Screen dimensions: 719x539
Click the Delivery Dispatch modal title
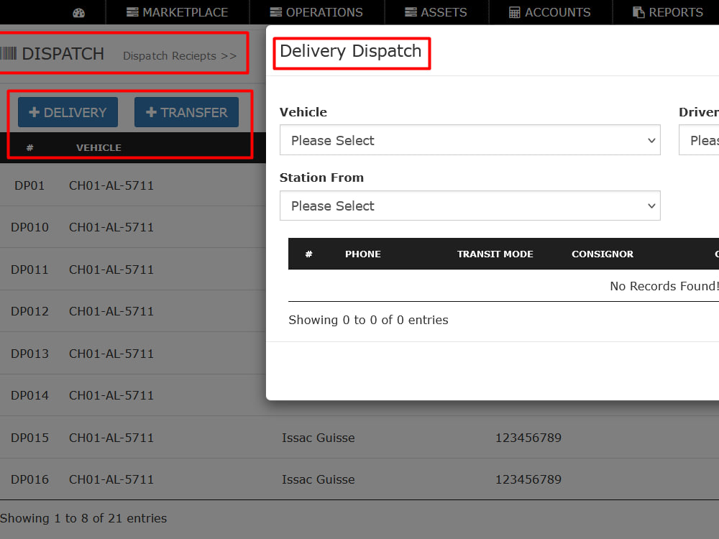350,51
